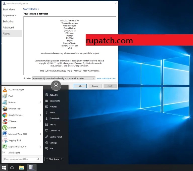The width and height of the screenshot is (193, 171).
Task: Expand Google Chrome jump list arrow
Action: pos(40,115)
